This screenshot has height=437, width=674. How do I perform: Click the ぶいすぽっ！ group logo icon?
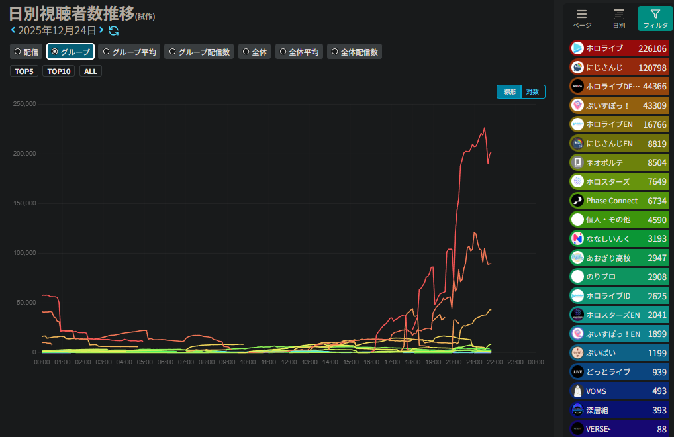tap(577, 105)
